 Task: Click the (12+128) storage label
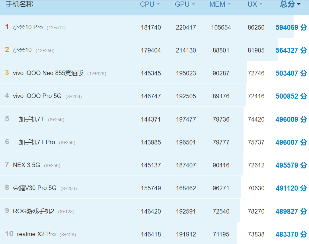point(97,74)
